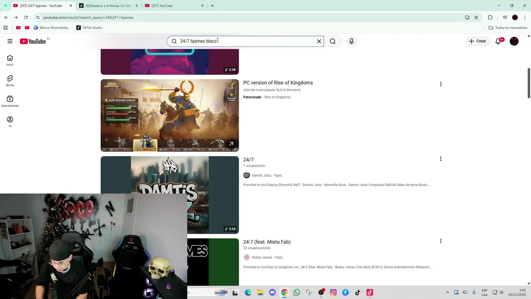Switch to the Obedece a la Morsa tab
Image resolution: width=531 pixels, height=299 pixels.
coord(108,6)
